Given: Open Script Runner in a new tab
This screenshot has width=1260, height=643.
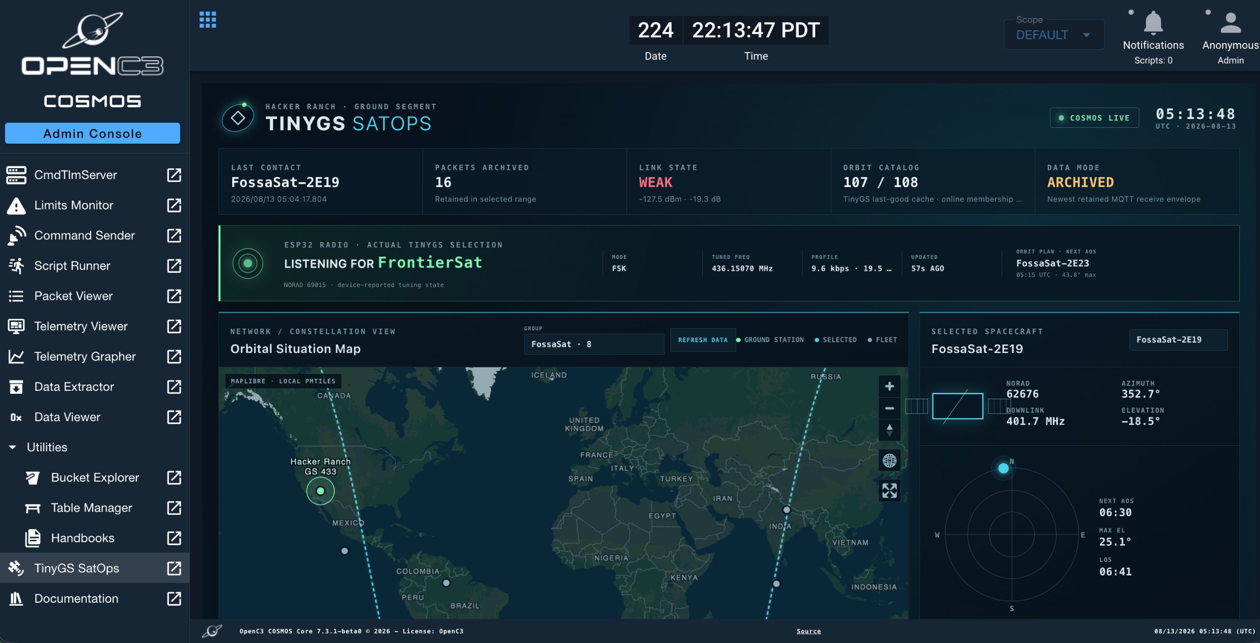Looking at the screenshot, I should [174, 266].
